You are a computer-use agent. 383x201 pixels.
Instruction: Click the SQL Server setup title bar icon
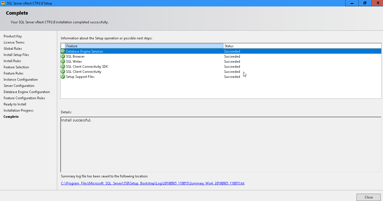tap(3, 3)
